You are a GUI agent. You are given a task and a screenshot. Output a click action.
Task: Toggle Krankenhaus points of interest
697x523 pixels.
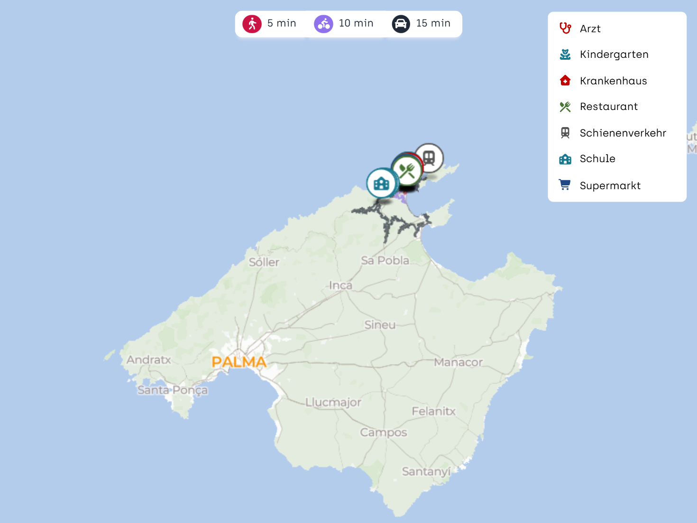tap(613, 81)
